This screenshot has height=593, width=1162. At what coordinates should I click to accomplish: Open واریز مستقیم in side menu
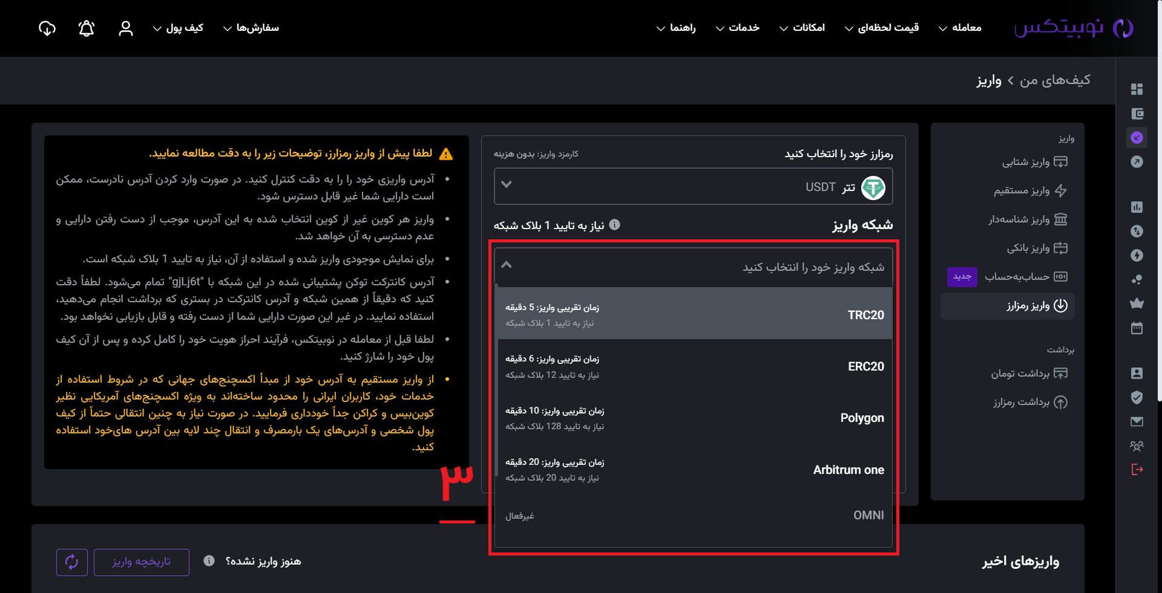coord(1030,190)
